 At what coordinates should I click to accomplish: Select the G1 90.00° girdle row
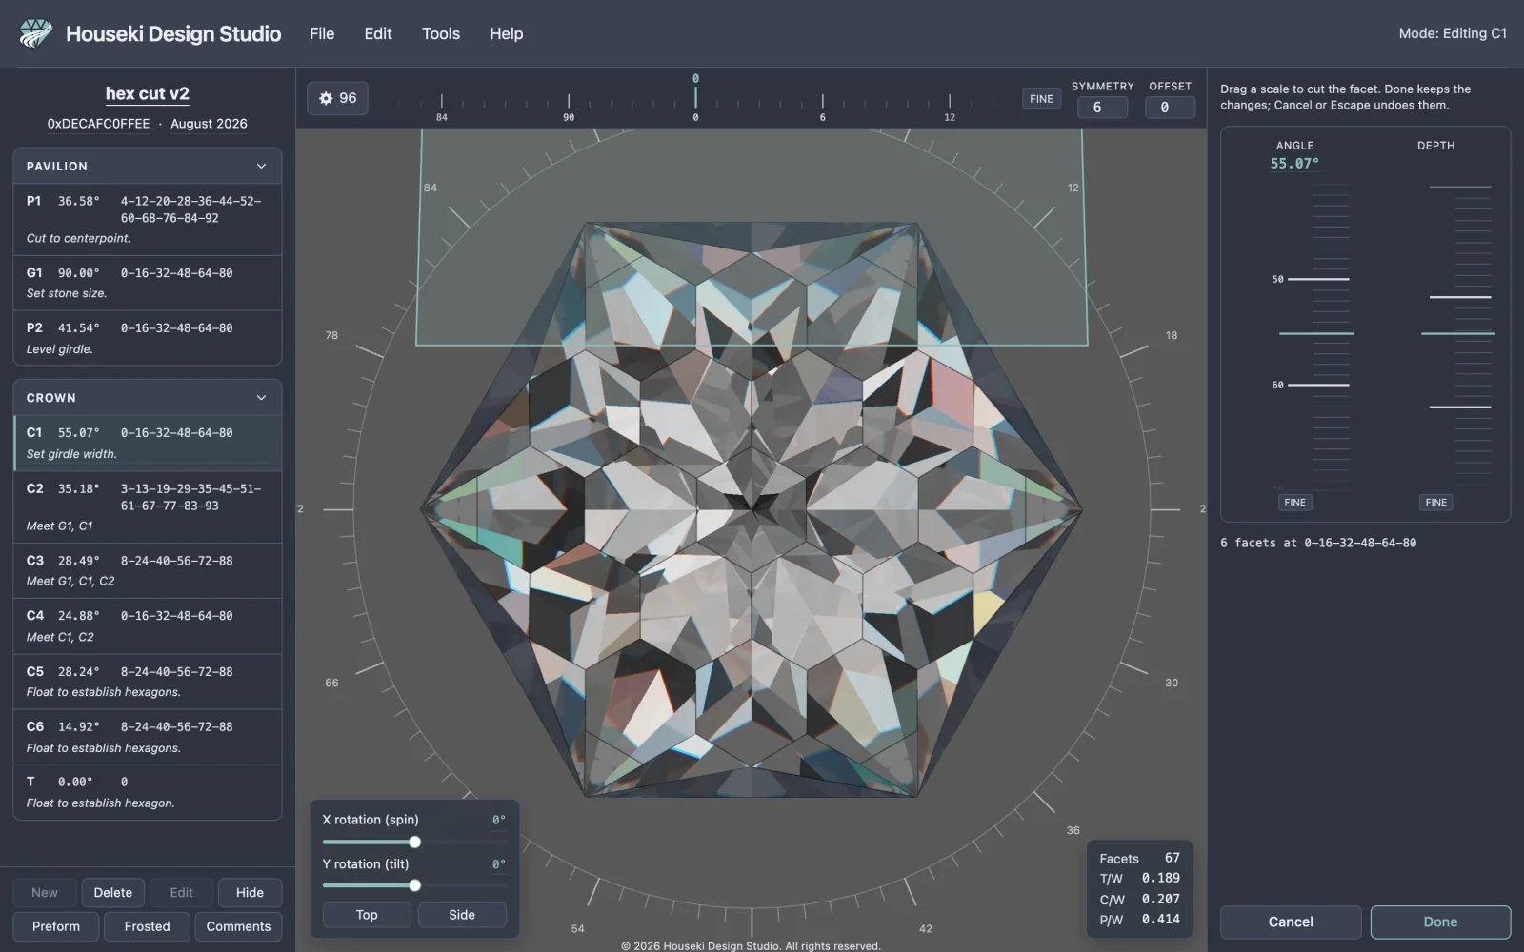point(148,283)
